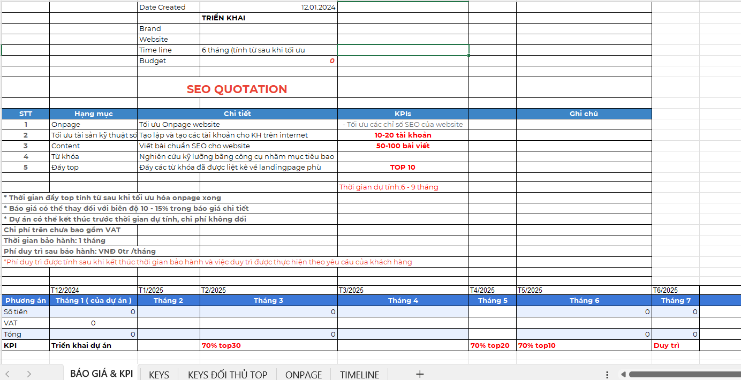Click the next sheet navigation arrow

29,374
